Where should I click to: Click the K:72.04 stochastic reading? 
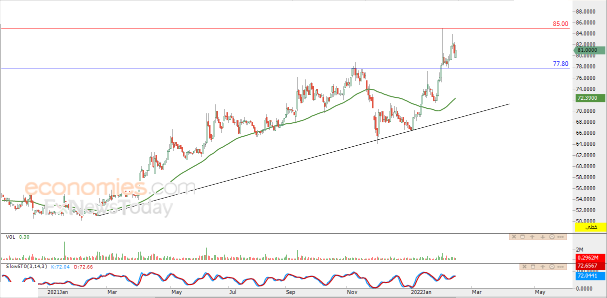(61, 267)
